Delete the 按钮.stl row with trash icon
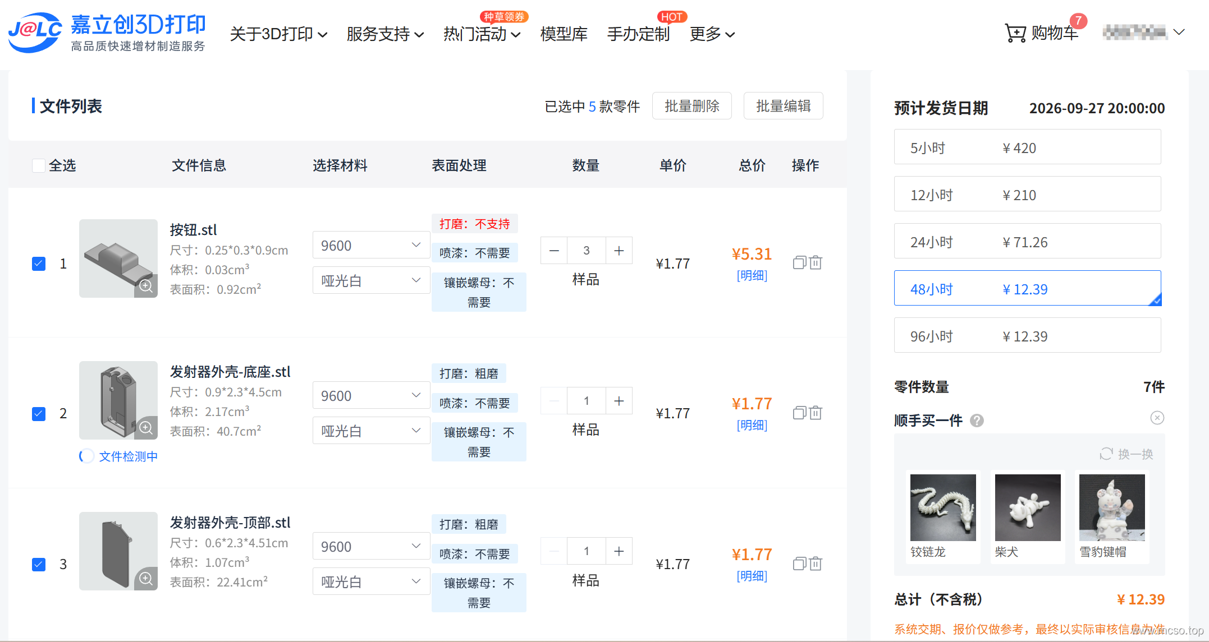The image size is (1209, 642). 816,262
